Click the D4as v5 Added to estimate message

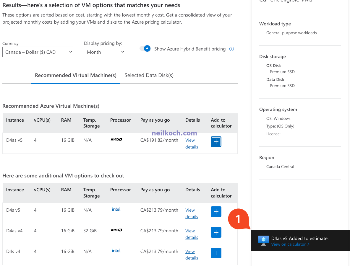300,238
